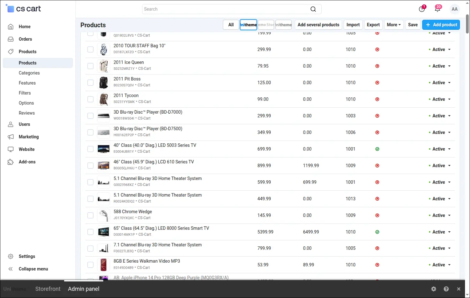Open Marketing via the megaphone icon
The width and height of the screenshot is (470, 298).
coord(11,137)
